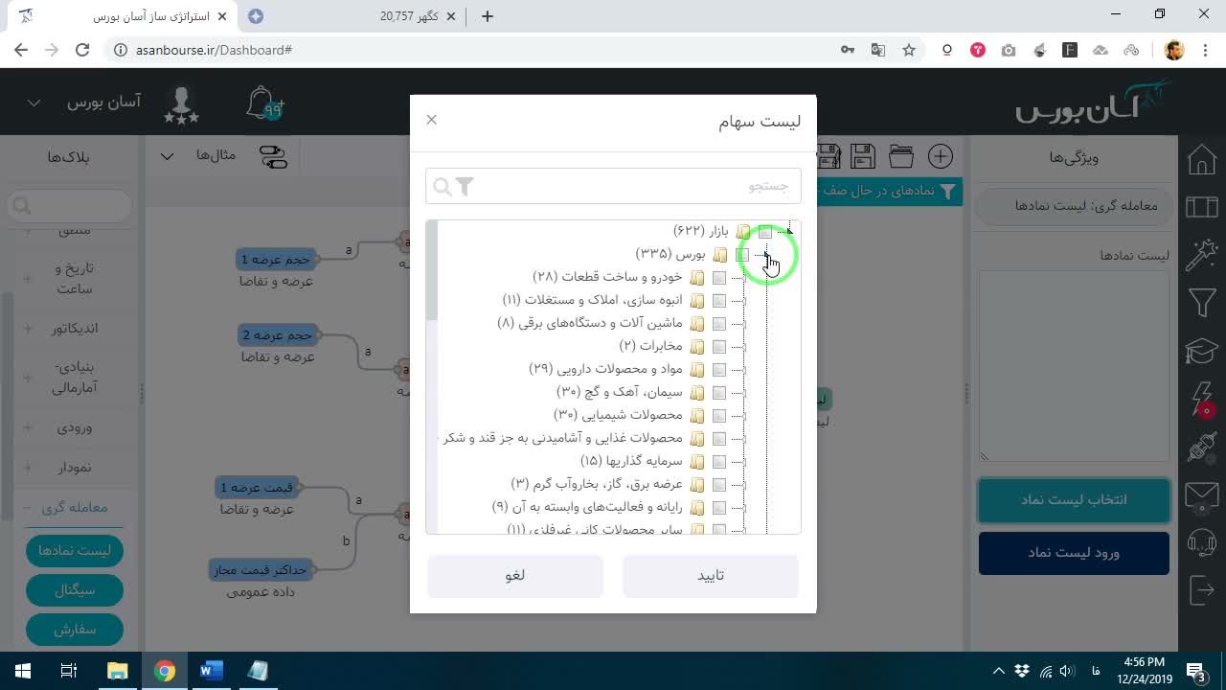Screen dimensions: 1226x690
Task: Click the blocks panel search field
Action: (x=70, y=206)
